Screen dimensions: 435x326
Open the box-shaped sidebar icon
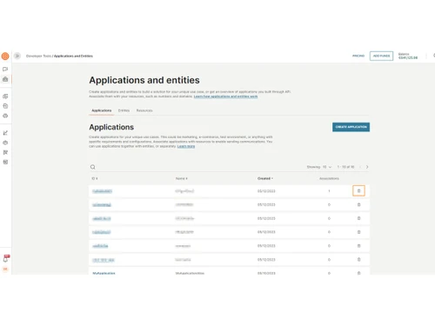5,106
